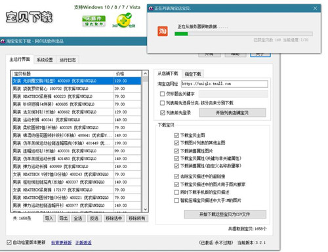Click the item list scrollbar down arrow

146,209
